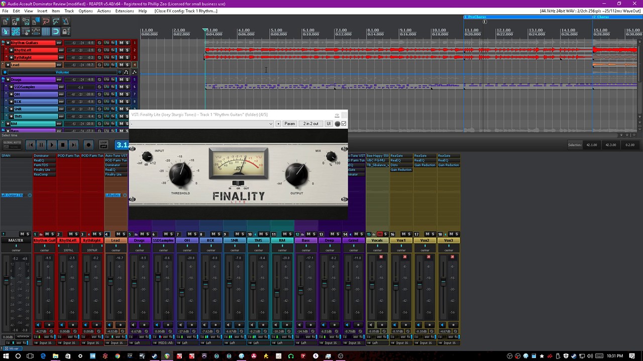This screenshot has width=643, height=361.
Task: Click the transport Play button
Action: pyautogui.click(x=52, y=145)
